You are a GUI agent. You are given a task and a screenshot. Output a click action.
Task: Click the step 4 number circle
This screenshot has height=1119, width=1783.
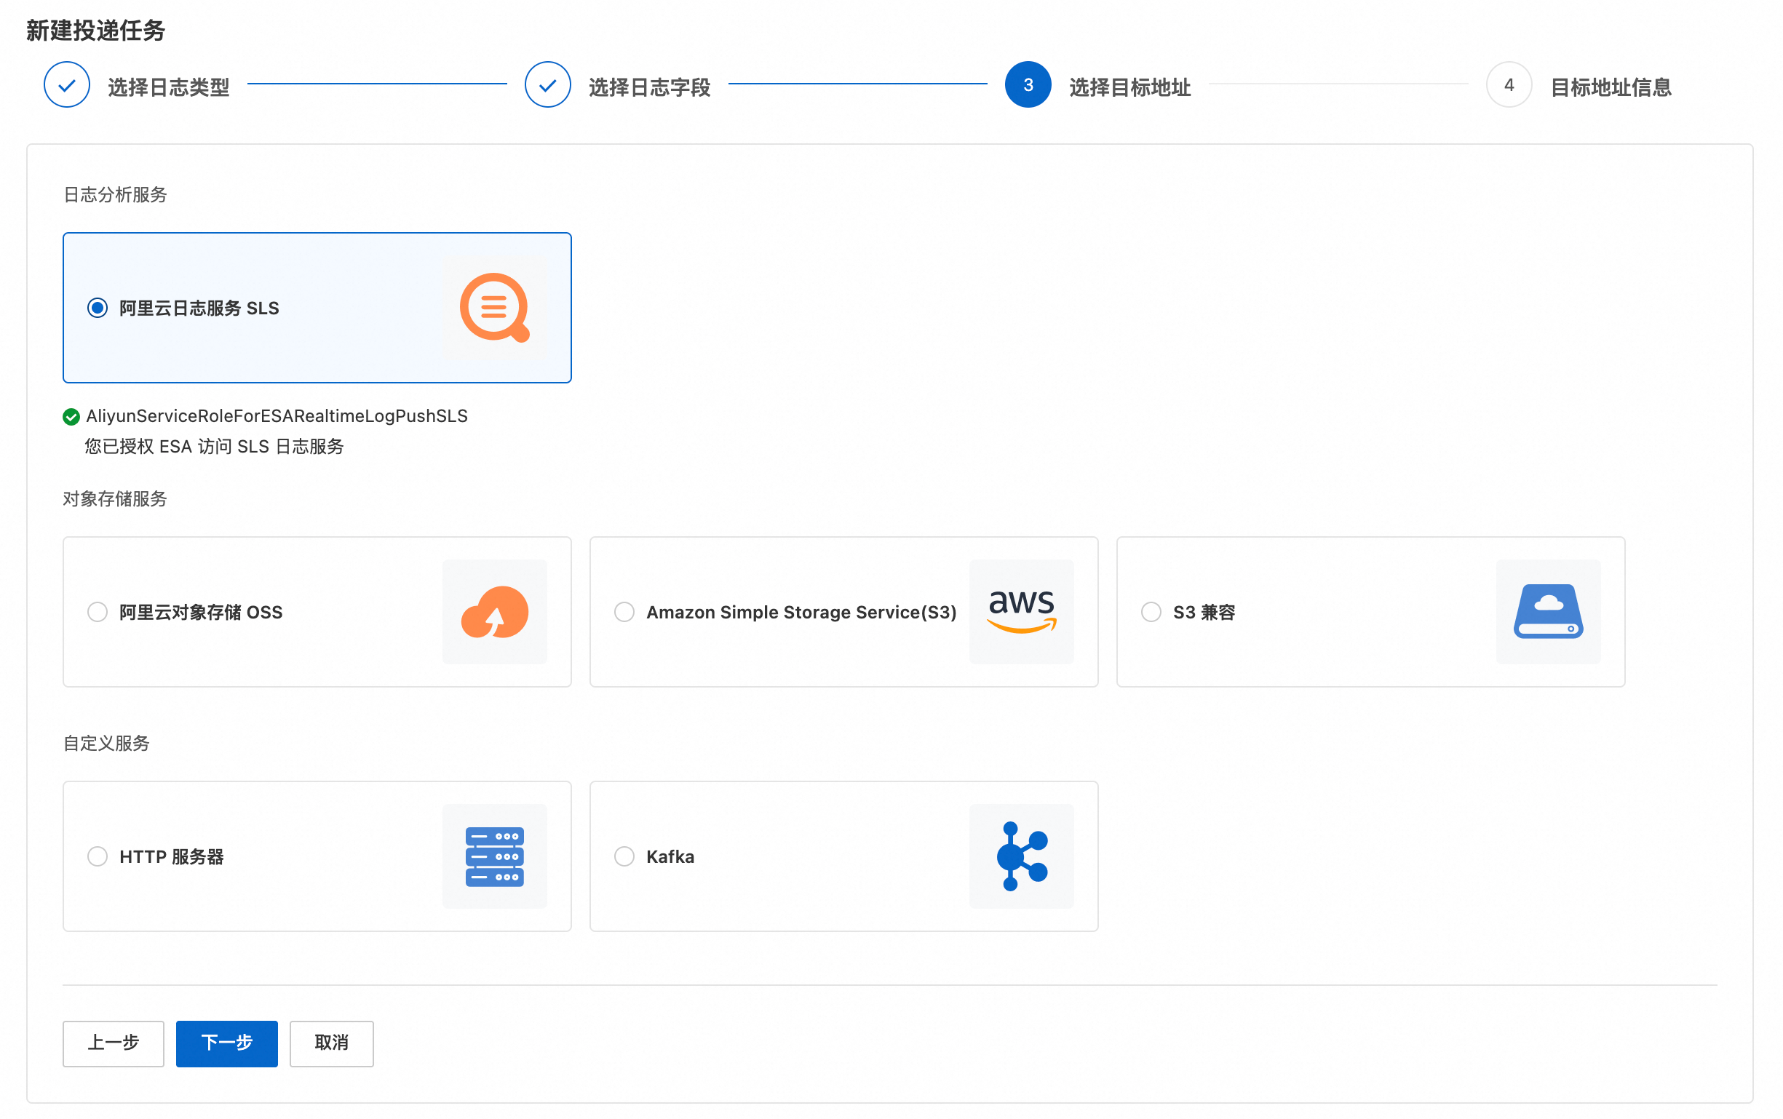pyautogui.click(x=1509, y=84)
